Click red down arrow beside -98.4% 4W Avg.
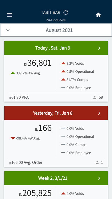 pos(13,138)
